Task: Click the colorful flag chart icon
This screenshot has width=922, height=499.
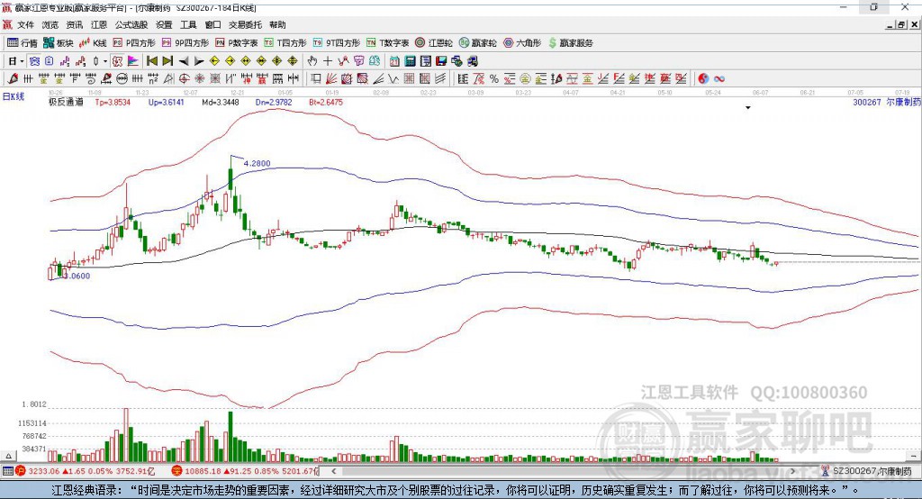Action: tap(133, 61)
